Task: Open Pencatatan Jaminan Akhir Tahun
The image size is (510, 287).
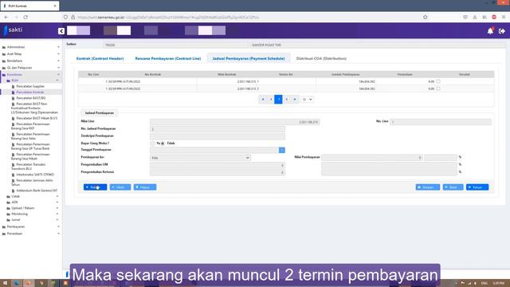Action: tap(32, 183)
